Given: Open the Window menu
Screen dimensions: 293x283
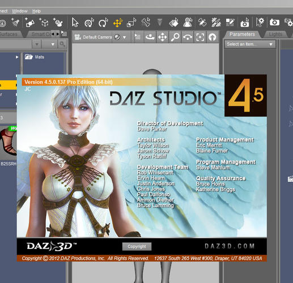Looking at the screenshot, I should click(20, 11).
